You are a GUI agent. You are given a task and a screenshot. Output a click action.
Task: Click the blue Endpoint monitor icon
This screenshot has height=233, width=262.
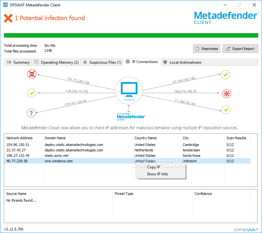(129, 89)
